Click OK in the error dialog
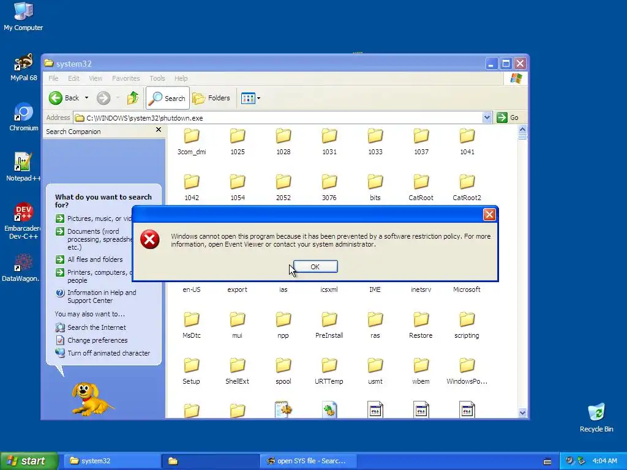Screen dimensions: 627x470 coord(315,267)
